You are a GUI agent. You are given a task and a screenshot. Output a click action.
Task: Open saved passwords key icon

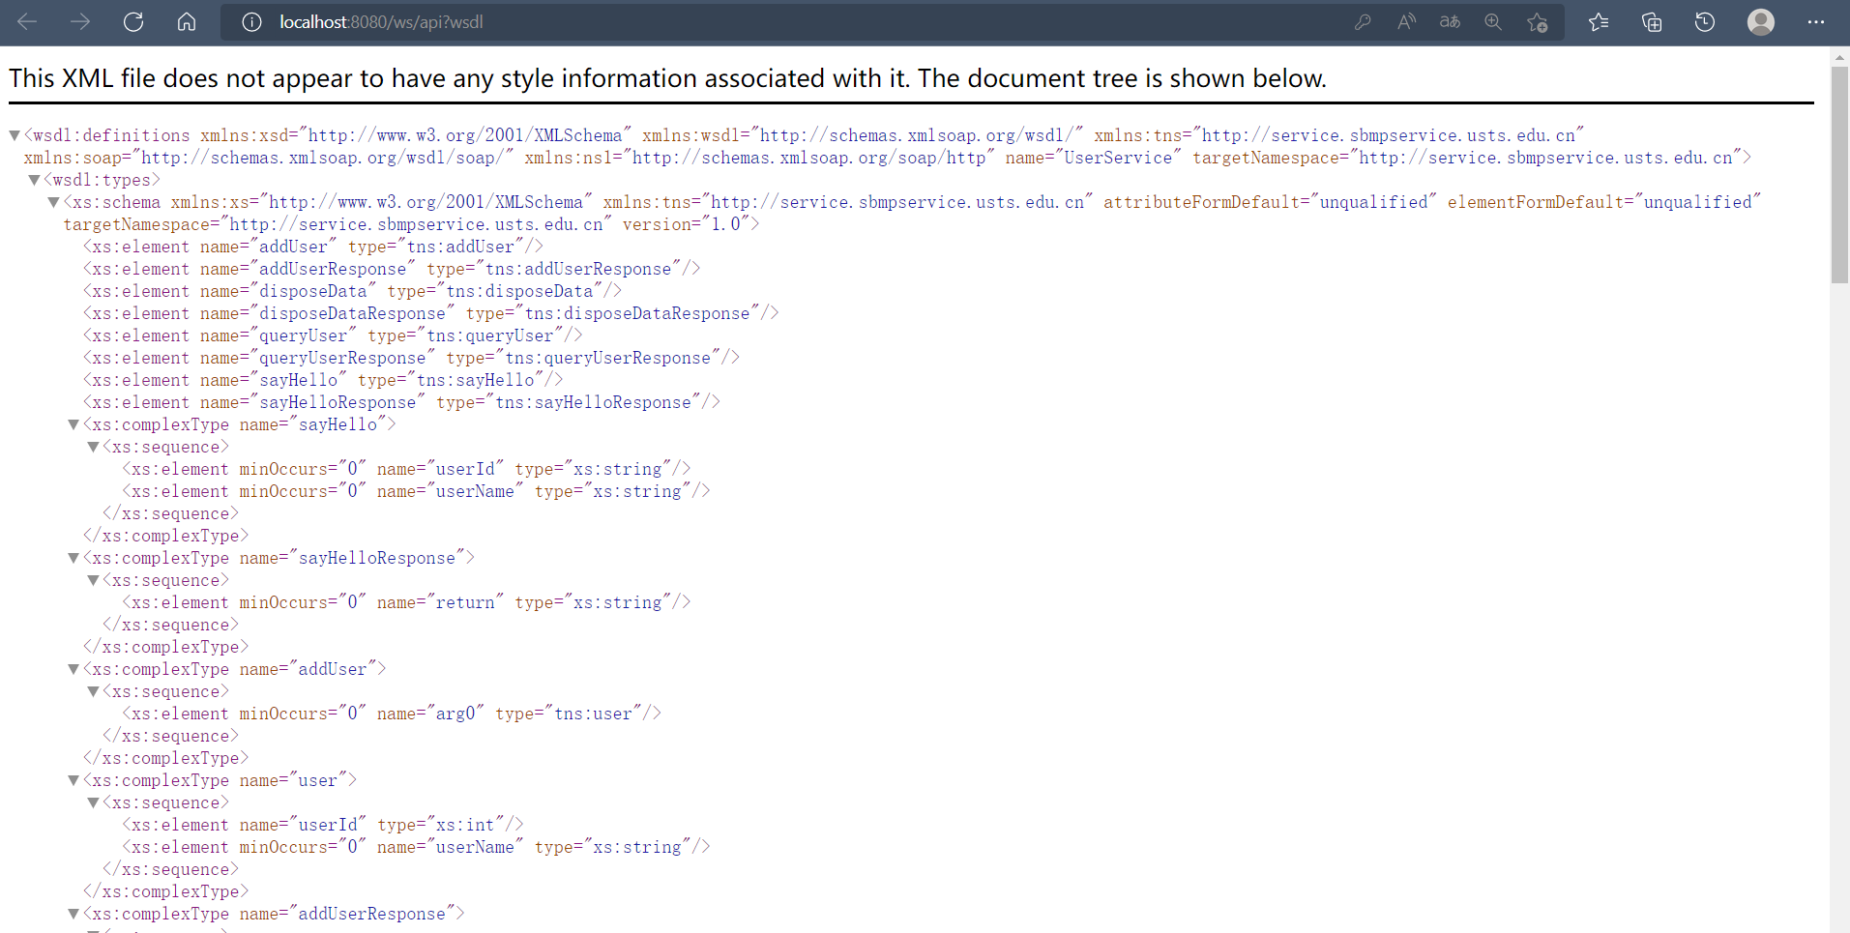point(1363,21)
